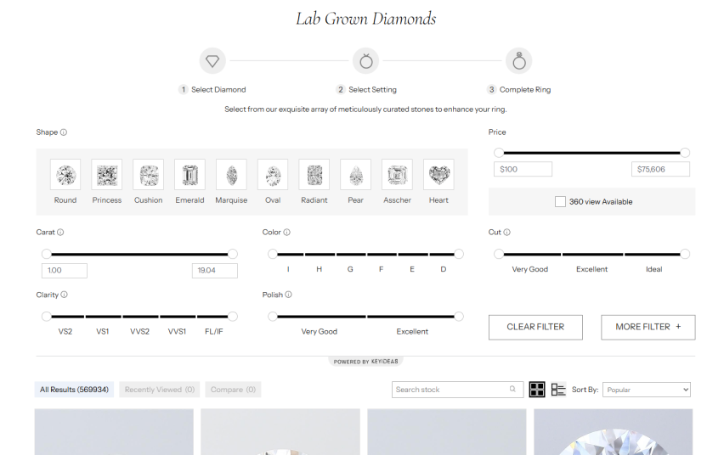This screenshot has height=455, width=724.
Task: Click the price slider maximum handle
Action: coord(685,153)
